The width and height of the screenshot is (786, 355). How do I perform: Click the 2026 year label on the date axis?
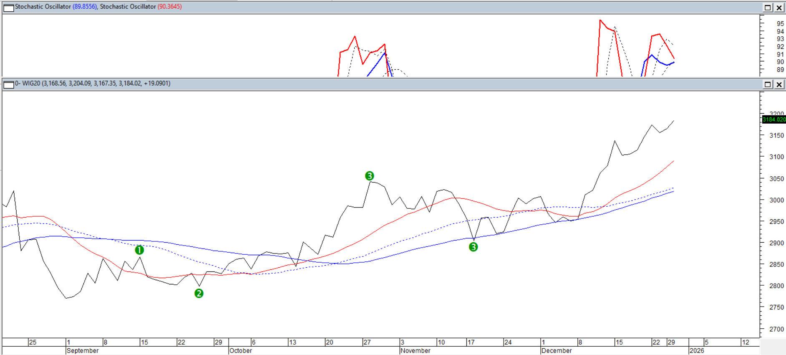click(x=697, y=350)
